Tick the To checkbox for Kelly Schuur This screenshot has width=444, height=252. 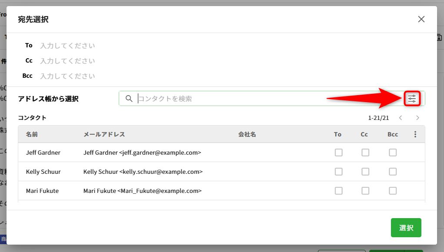[x=338, y=172]
